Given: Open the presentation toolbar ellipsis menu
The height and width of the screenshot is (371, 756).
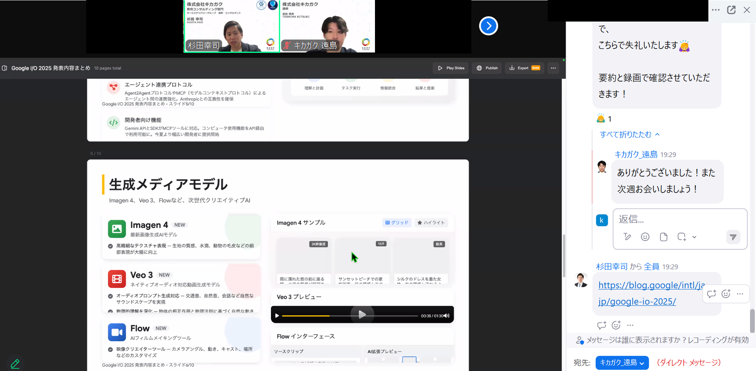Looking at the screenshot, I should click(553, 68).
